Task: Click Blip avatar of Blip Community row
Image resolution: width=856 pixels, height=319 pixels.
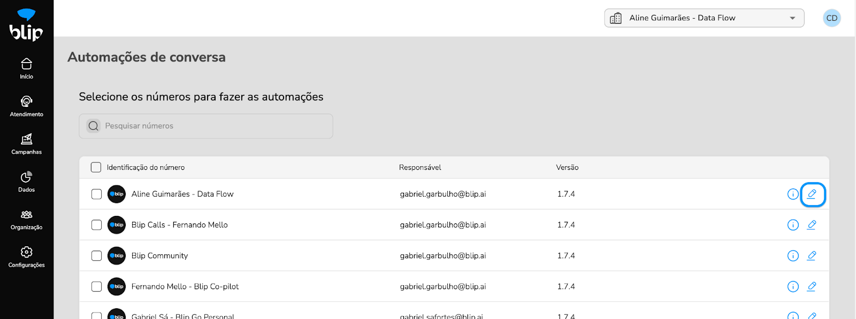Action: coord(117,256)
